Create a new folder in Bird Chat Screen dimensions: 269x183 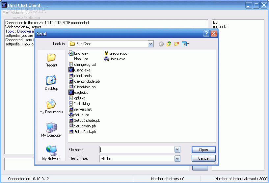(x=176, y=44)
